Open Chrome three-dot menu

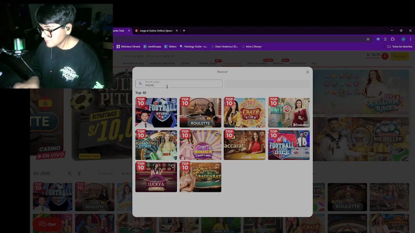[x=410, y=39]
